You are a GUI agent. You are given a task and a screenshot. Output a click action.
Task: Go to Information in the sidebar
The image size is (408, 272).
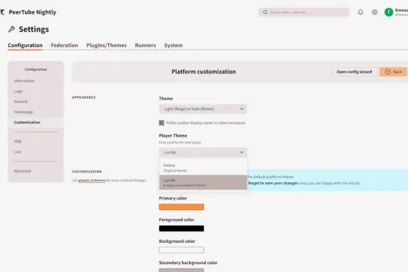24,81
